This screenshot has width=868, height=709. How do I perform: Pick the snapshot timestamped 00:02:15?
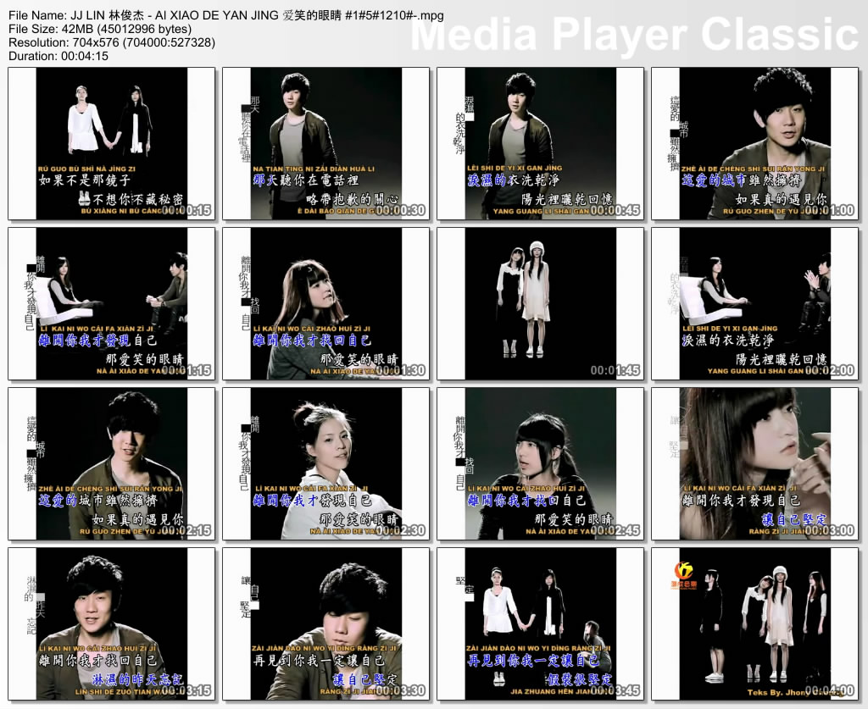pos(111,463)
